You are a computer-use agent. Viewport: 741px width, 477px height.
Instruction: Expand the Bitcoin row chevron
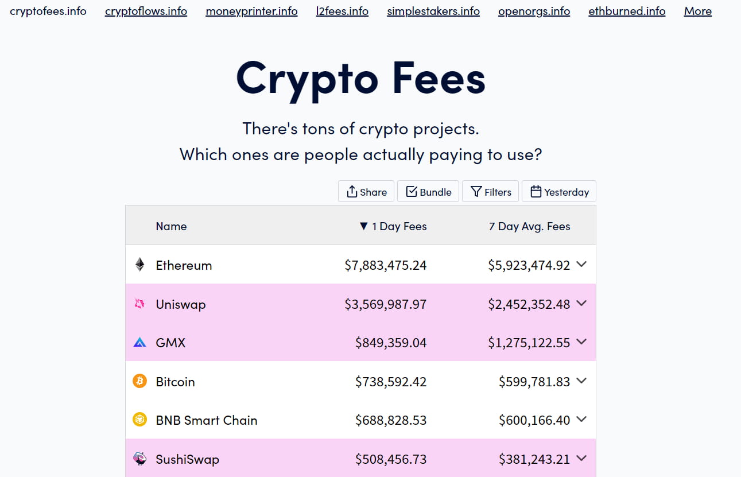[x=581, y=381]
